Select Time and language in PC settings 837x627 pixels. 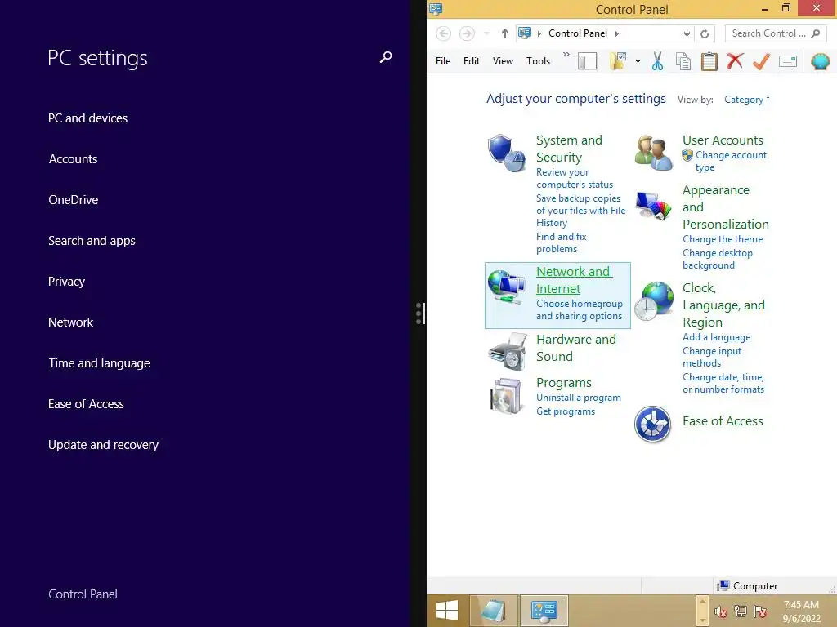[x=99, y=363]
